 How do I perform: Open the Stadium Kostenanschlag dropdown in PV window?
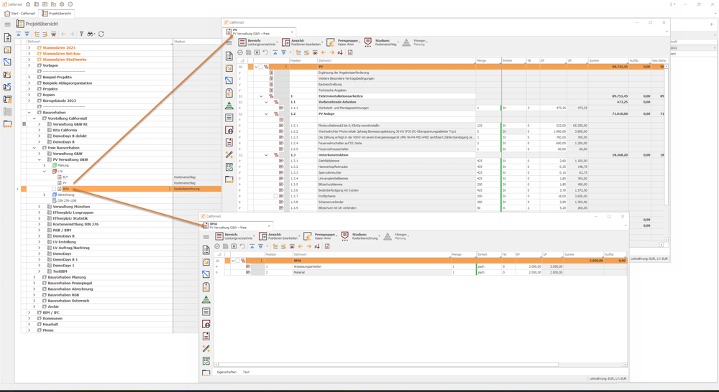382,42
